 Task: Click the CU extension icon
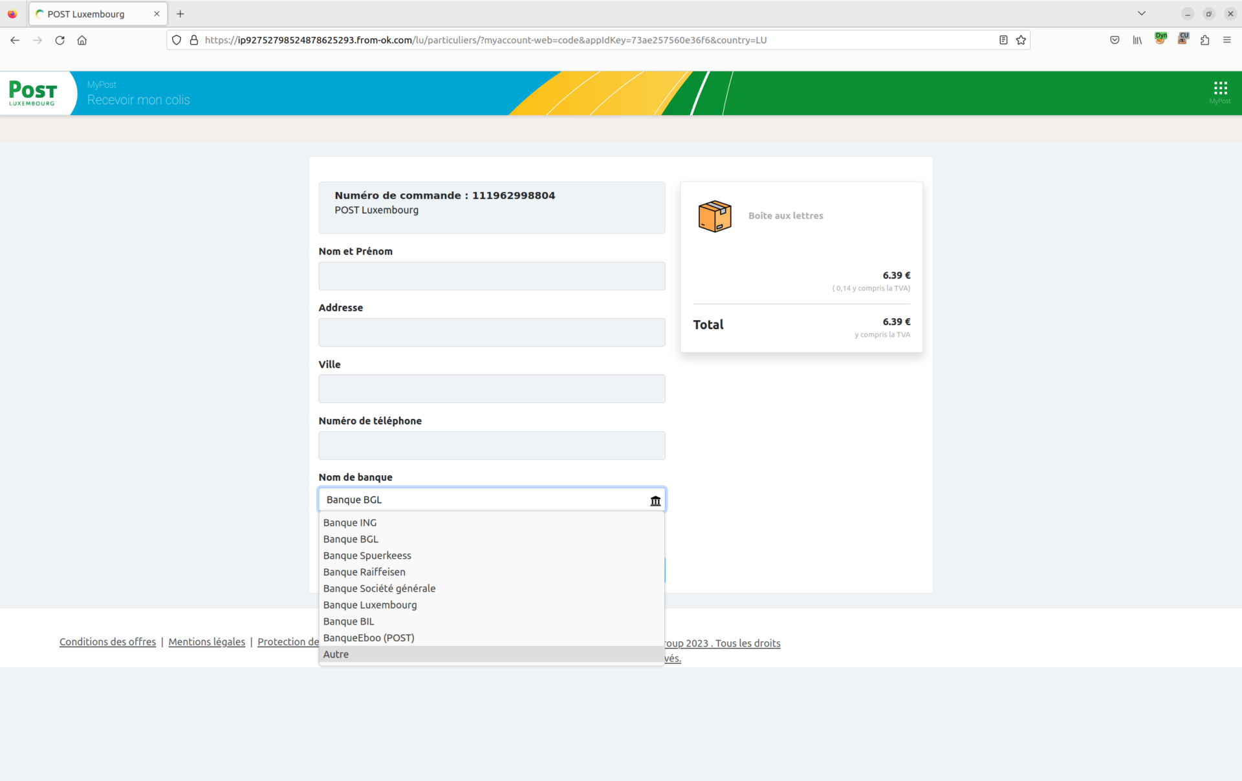[1183, 39]
